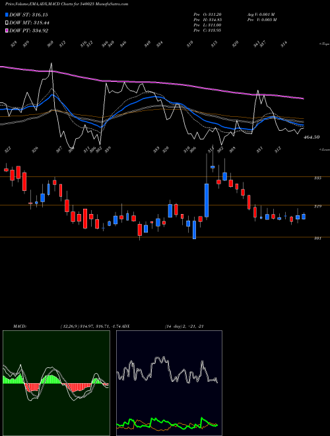Image resolution: width=330 pixels, height=436 pixels.
Task: Click the 'Pre L: 311.00' value
Action: click(207, 25)
